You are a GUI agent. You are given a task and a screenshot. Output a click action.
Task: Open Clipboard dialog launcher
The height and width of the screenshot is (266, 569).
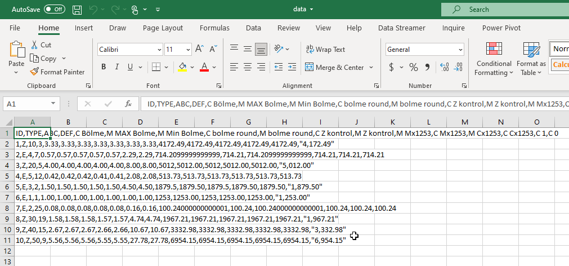point(88,86)
